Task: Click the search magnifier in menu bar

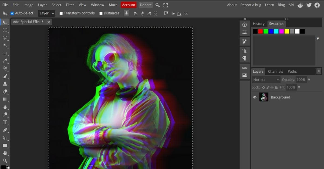Action: pos(158,5)
